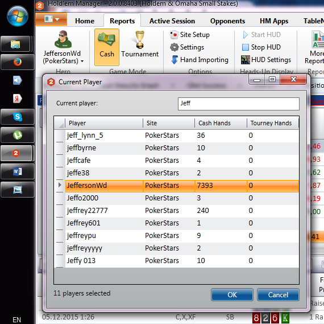324x324 pixels.
Task: Select player jeffreyyyyy
Action: 182,248
